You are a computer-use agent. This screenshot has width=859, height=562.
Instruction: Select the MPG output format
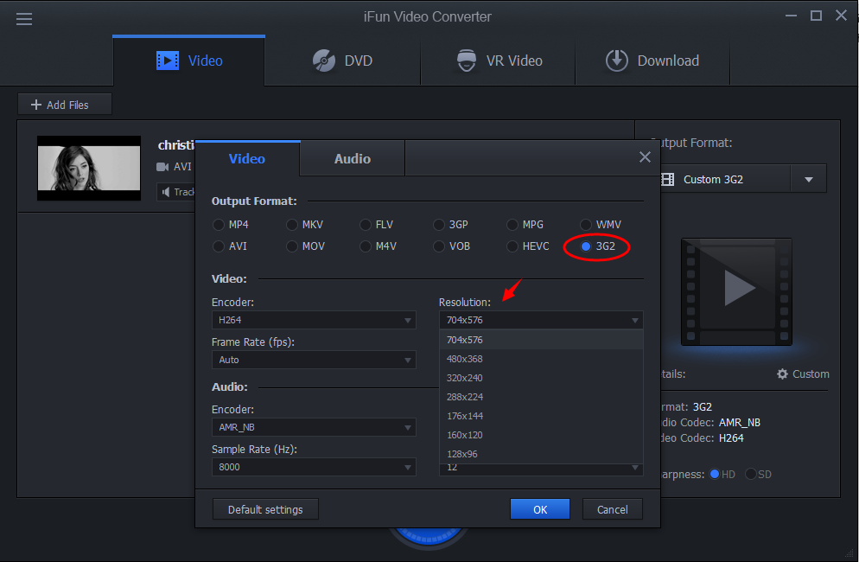coord(525,225)
